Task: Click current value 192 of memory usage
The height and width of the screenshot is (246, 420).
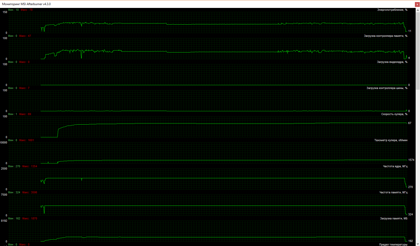Action: coord(411,241)
